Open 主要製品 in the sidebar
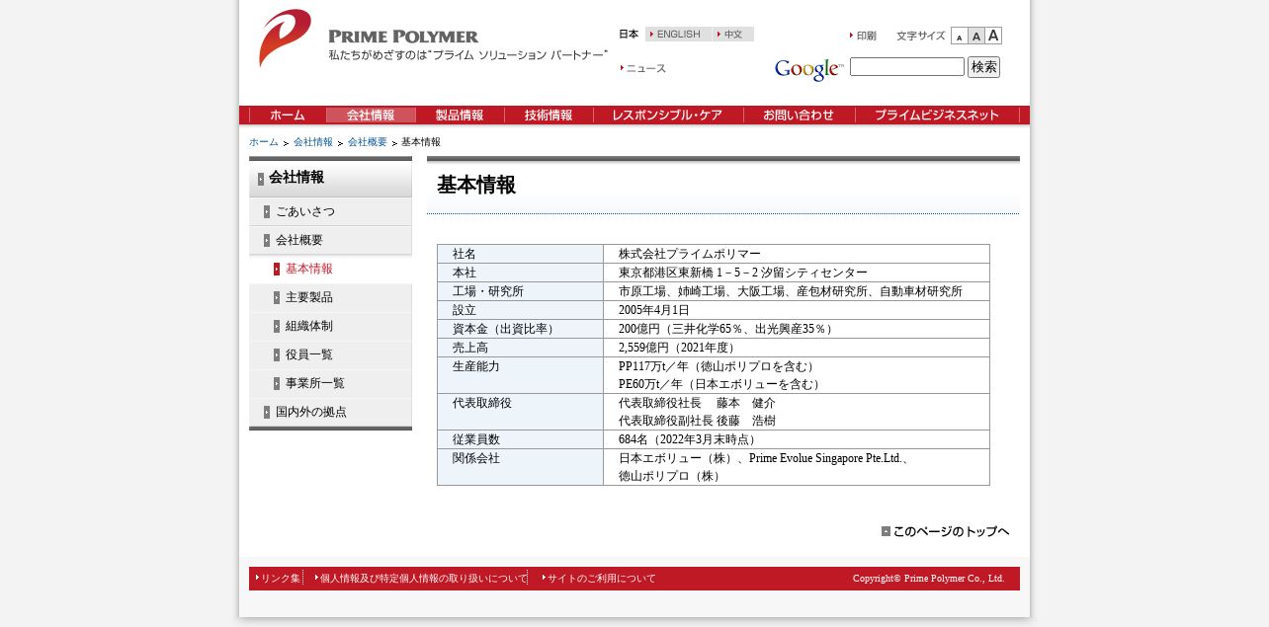1269x627 pixels. click(330, 297)
